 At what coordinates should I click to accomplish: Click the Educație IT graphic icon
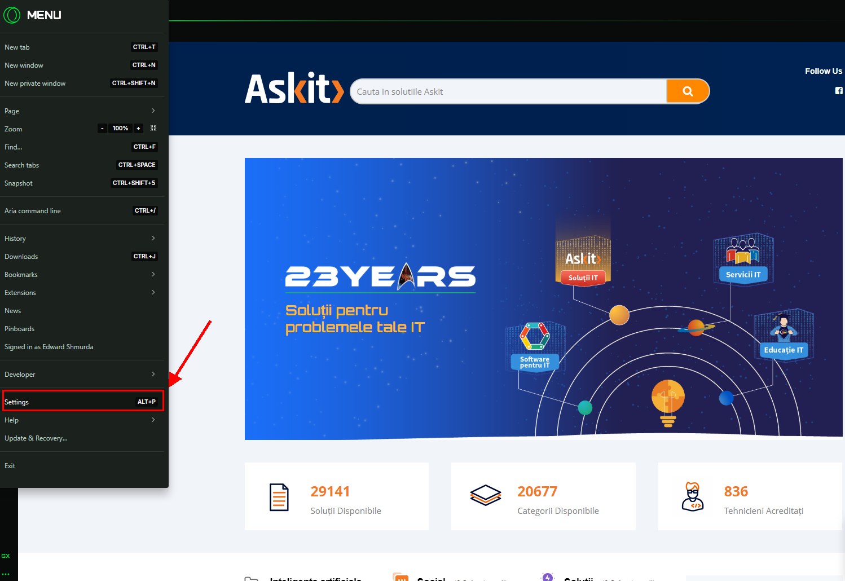tap(784, 334)
